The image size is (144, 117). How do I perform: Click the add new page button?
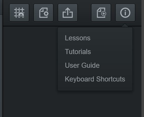101,13
